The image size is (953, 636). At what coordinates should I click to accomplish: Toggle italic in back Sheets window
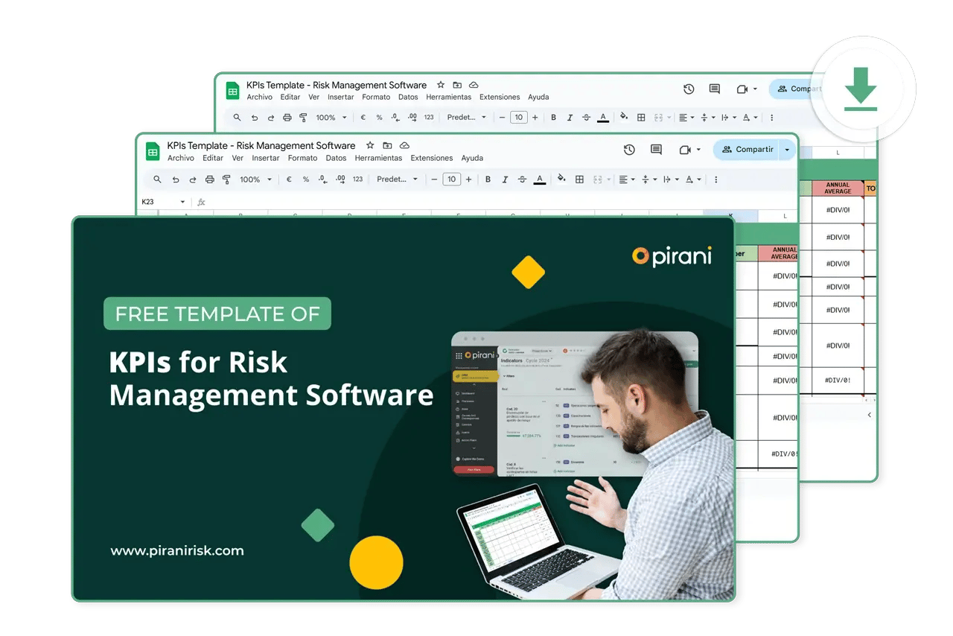tap(570, 118)
